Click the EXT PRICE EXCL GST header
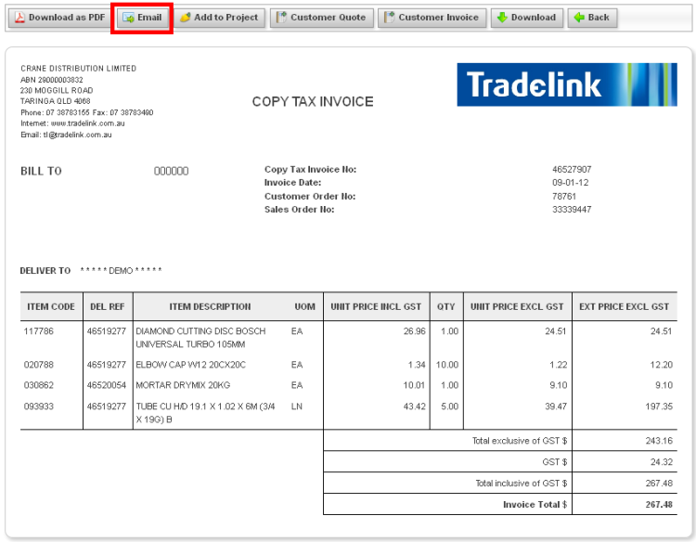The width and height of the screenshot is (696, 542). [625, 307]
